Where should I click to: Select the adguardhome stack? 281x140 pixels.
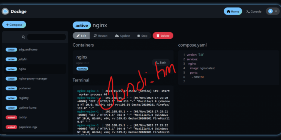click(x=35, y=50)
